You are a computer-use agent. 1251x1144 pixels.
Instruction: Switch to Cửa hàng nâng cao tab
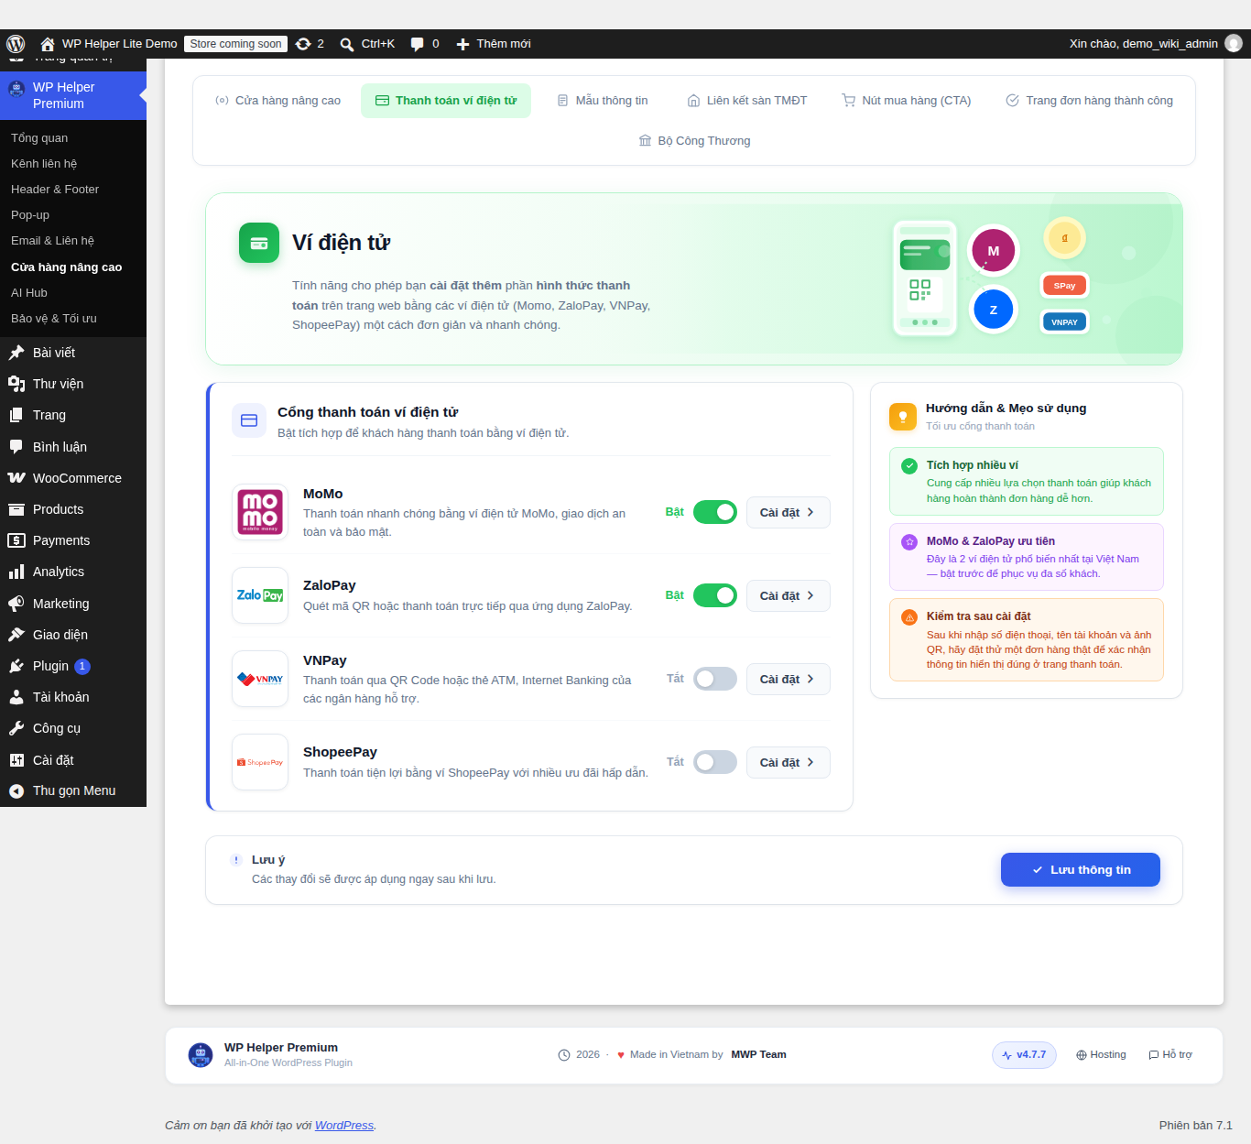coord(277,101)
